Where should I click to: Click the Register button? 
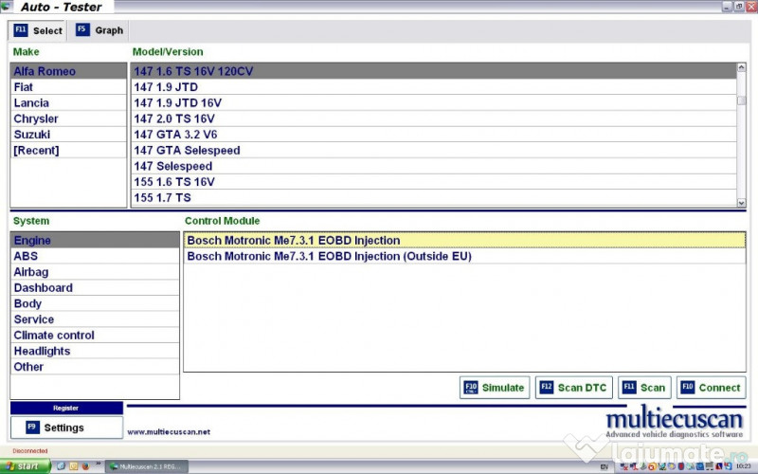[66, 409]
